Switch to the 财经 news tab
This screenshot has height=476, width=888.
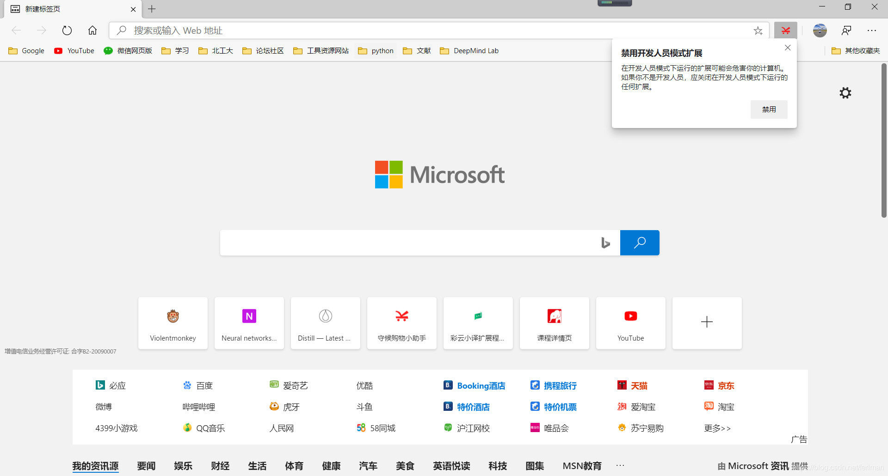click(x=220, y=466)
